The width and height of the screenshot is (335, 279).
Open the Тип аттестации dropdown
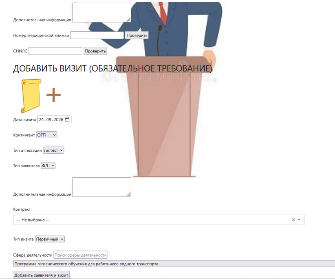click(x=53, y=150)
